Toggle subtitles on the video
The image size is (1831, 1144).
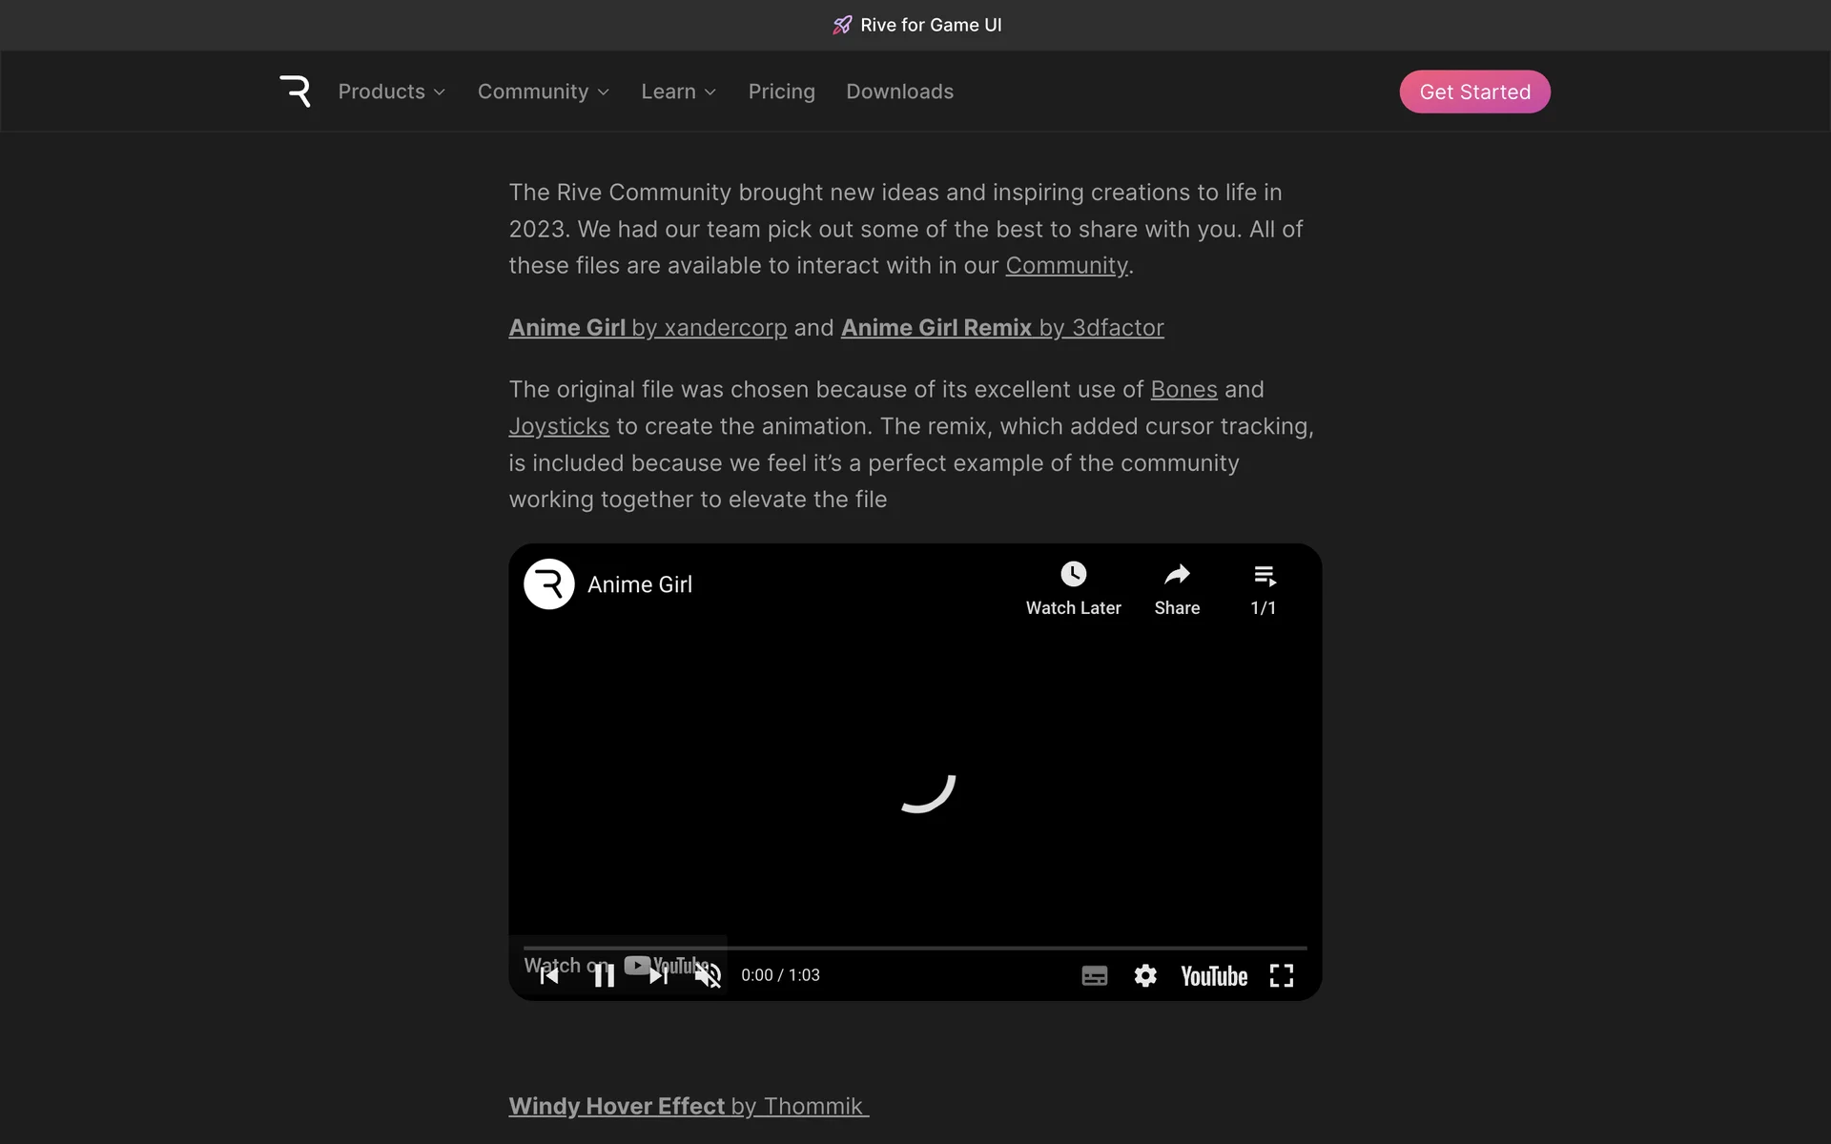coord(1094,975)
